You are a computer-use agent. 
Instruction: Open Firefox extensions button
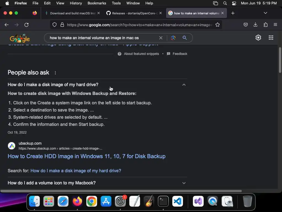click(265, 25)
